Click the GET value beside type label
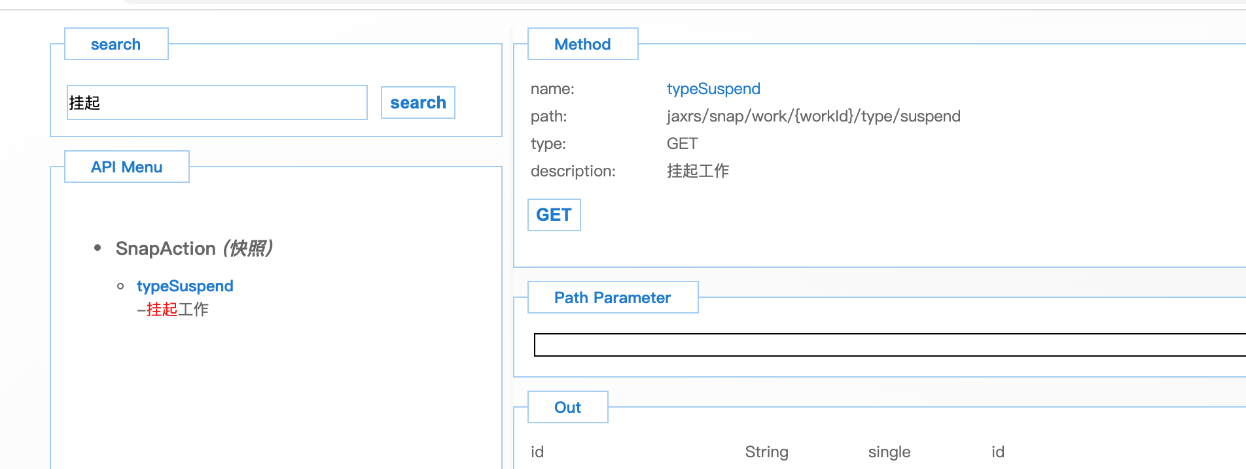This screenshot has width=1246, height=469. 682,144
